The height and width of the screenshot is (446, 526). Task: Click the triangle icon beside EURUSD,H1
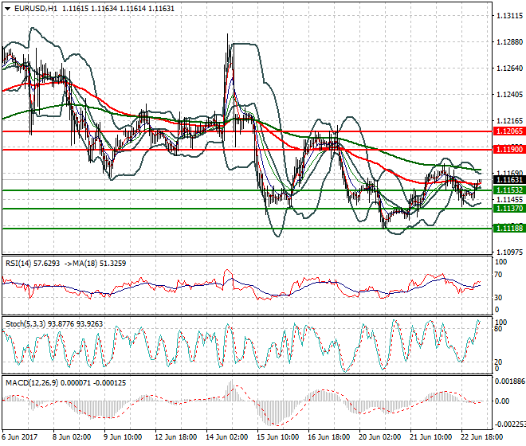click(x=7, y=7)
